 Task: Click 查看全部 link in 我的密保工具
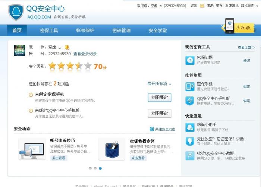246,48
